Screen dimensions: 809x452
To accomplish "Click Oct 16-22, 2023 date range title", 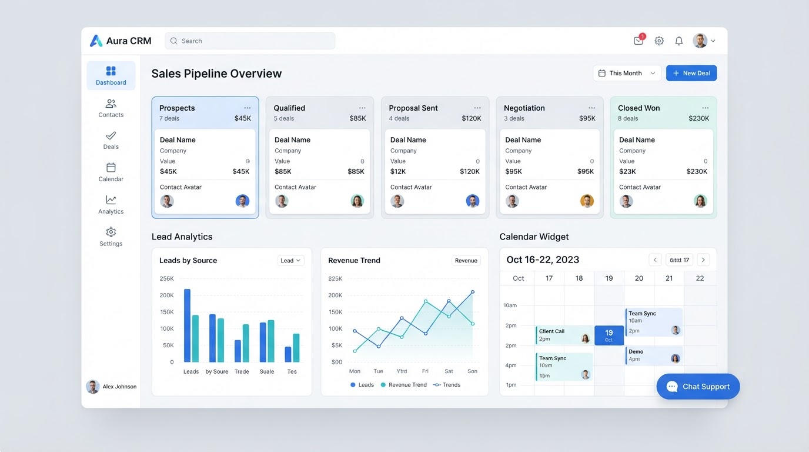I will [x=543, y=260].
